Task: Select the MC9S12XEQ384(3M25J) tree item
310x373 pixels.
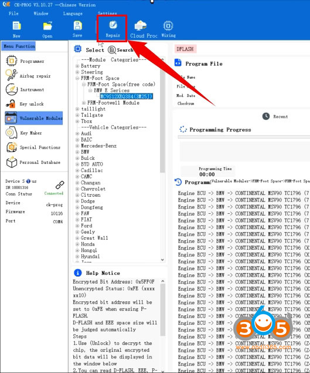Action: 126,96
